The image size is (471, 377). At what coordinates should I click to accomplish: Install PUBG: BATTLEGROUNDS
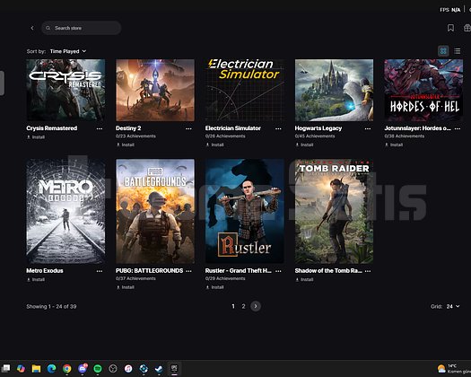(126, 287)
